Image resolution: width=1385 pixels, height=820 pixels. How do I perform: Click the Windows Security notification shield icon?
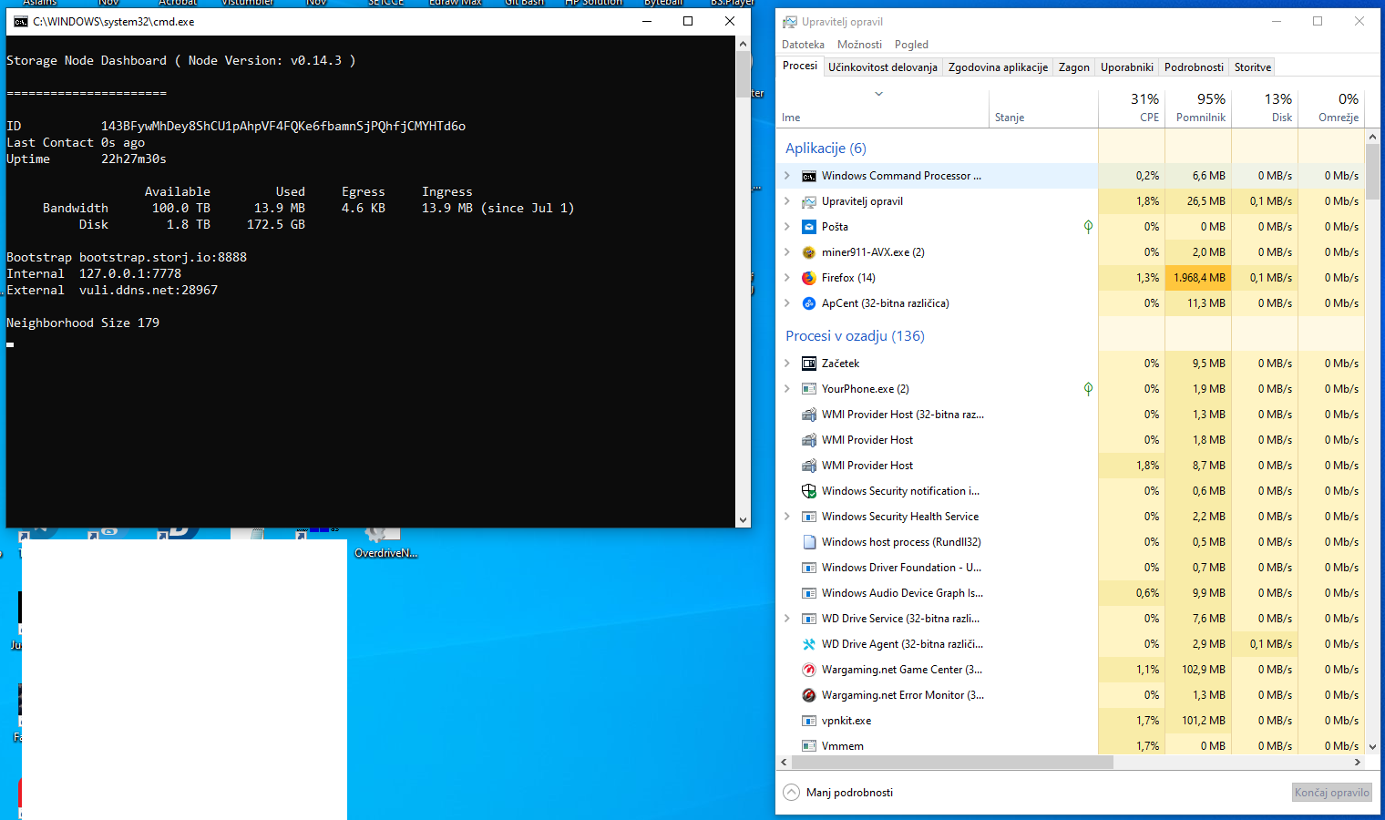click(x=808, y=491)
